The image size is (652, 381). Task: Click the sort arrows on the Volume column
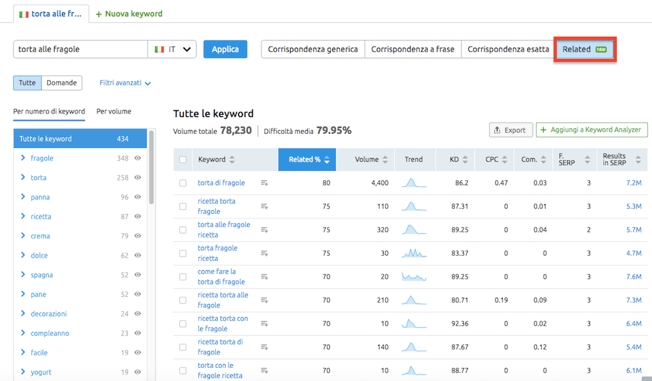(385, 159)
